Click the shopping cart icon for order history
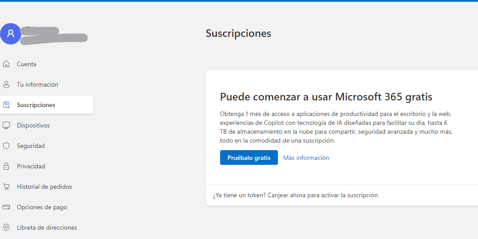Image resolution: width=478 pixels, height=239 pixels. (x=6, y=187)
